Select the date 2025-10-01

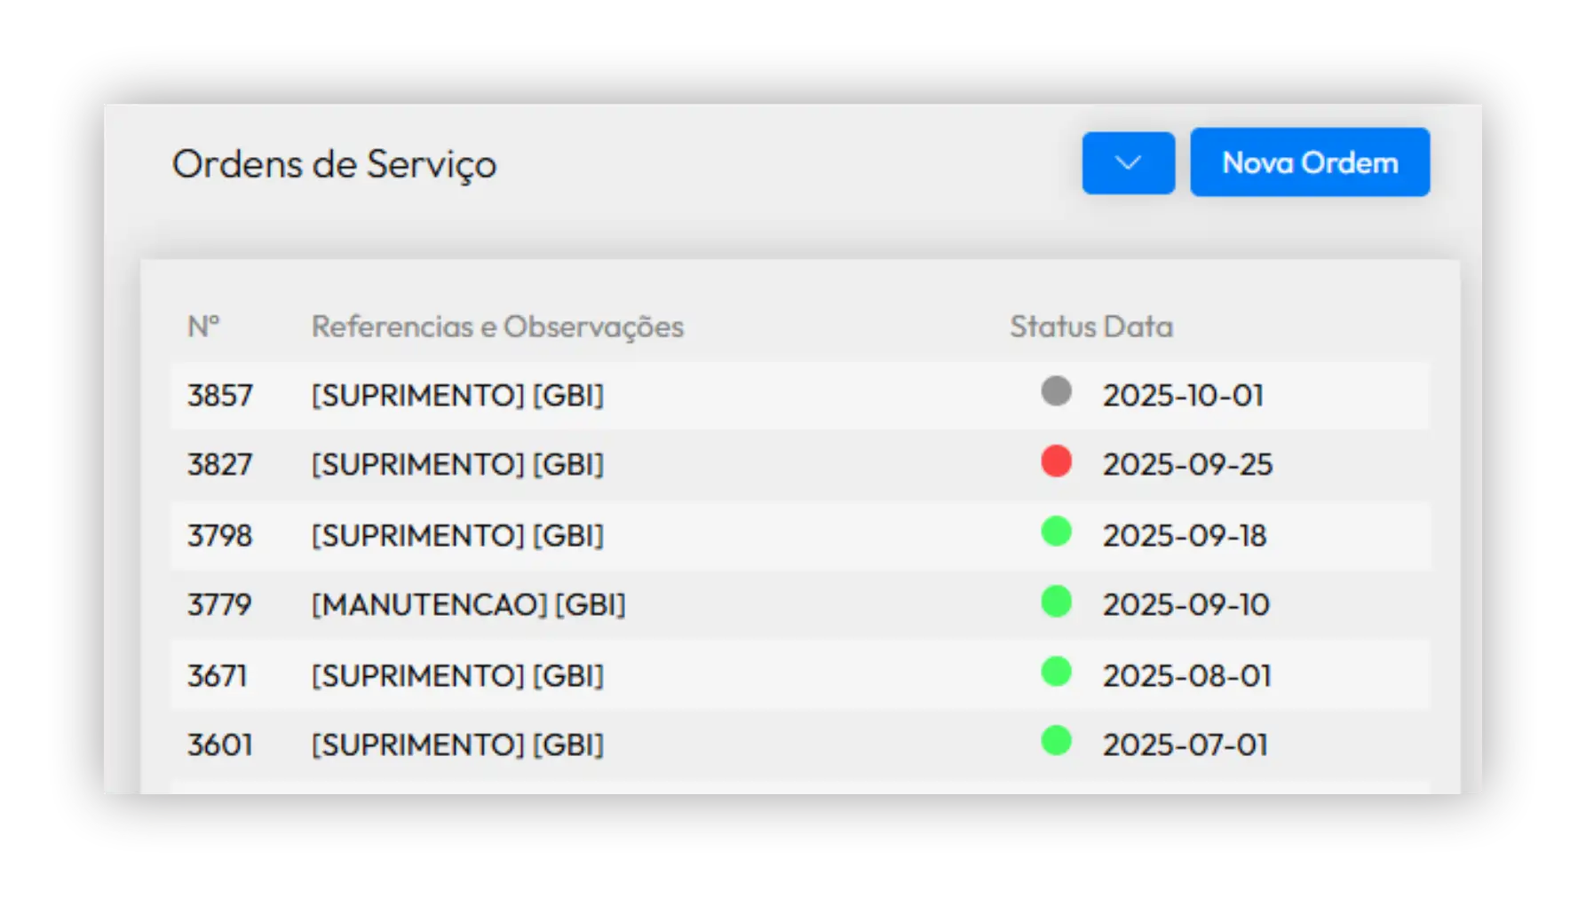point(1183,396)
